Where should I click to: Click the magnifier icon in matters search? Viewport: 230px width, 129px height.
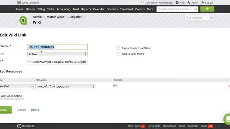[x=195, y=9]
